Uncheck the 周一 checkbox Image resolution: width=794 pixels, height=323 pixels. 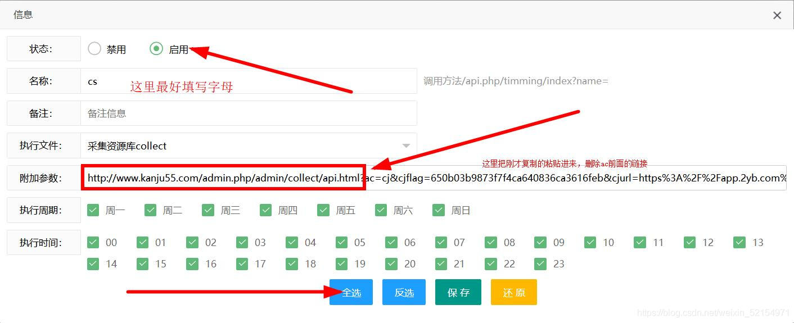(93, 210)
